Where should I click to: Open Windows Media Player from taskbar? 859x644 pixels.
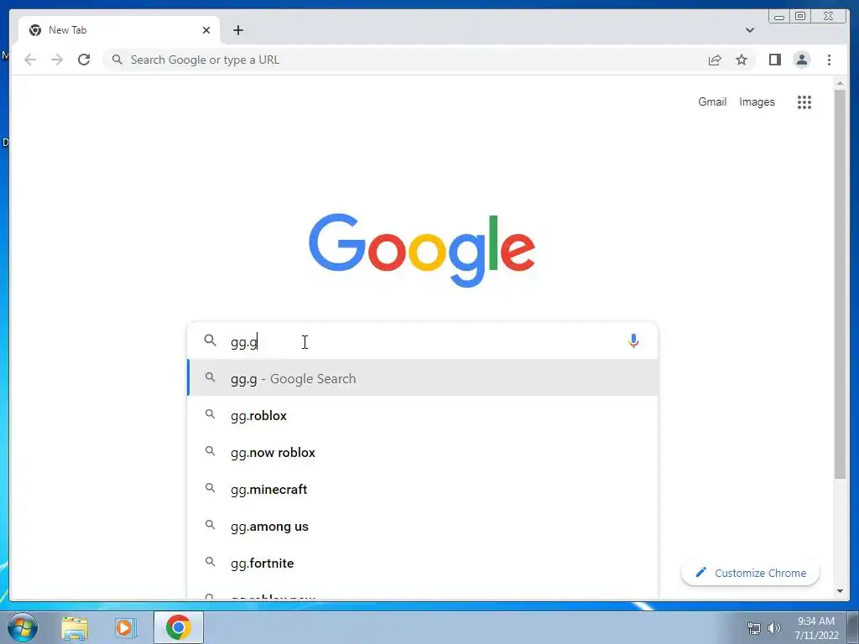[x=125, y=628]
